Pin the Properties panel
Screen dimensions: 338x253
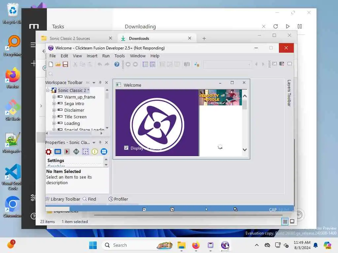click(100, 142)
